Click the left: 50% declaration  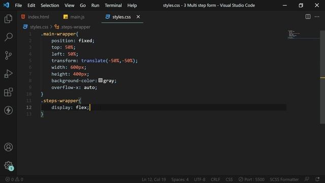point(64,54)
